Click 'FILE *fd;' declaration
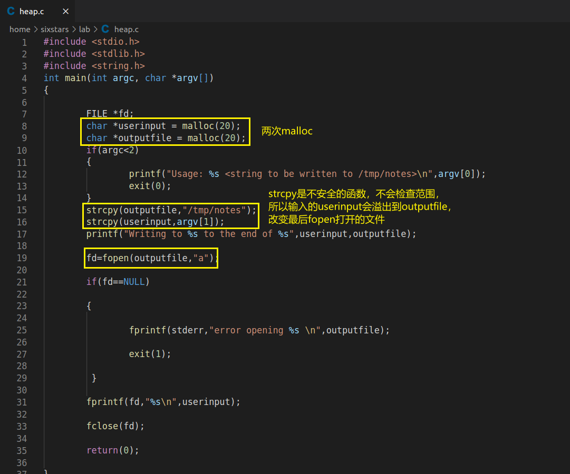Viewport: 570px width, 474px height. (110, 114)
